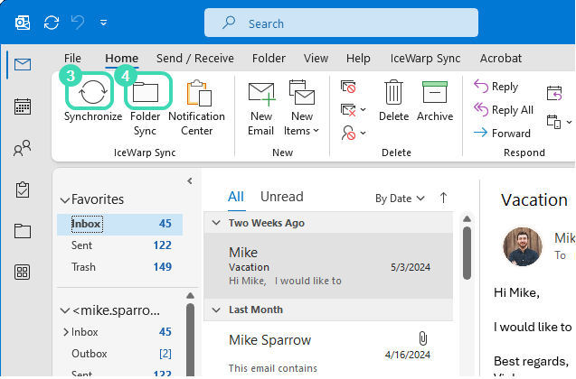Switch to the IceWarp Sync tab

coord(425,58)
